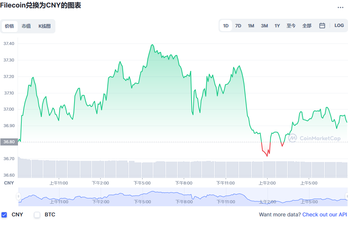Click the 下午5:00 label on the main time axis

tap(142, 183)
